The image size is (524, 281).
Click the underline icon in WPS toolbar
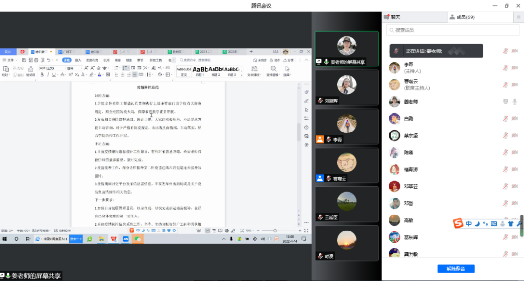pyautogui.click(x=55, y=75)
